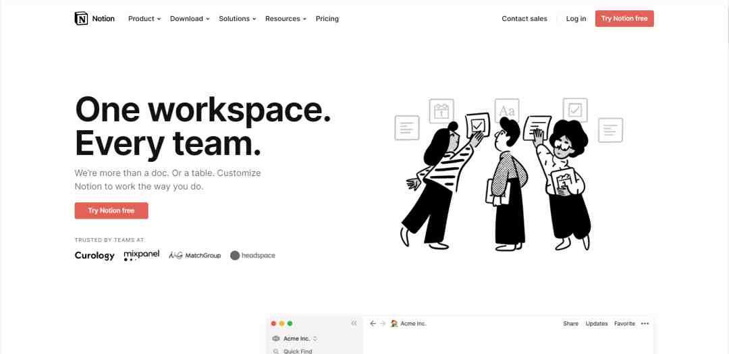The width and height of the screenshot is (729, 354).
Task: Click the Acme Inc. page breadcrumb
Action: coord(408,324)
